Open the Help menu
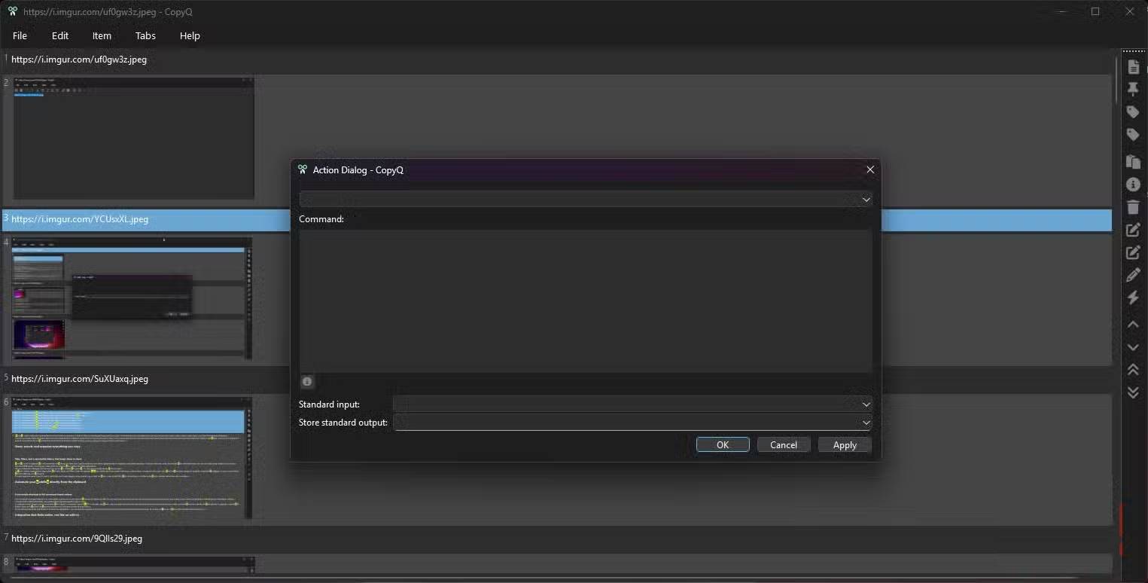 point(190,35)
